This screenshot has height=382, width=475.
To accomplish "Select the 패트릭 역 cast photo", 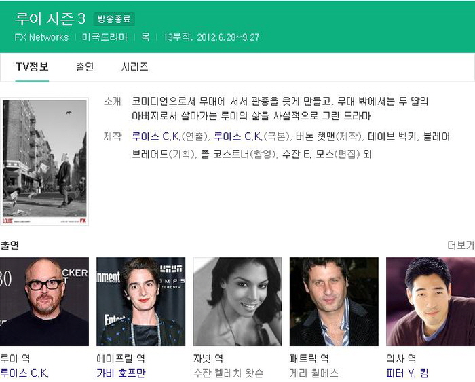I will [334, 301].
